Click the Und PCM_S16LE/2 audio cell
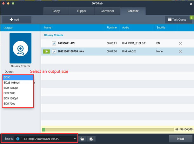The image size is (194, 144). click(134, 43)
